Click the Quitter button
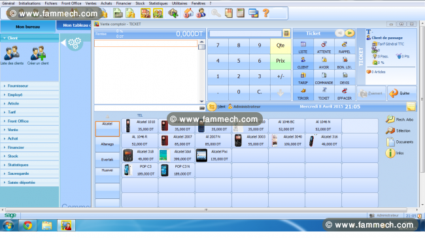Image resolution: width=425 pixels, height=238 pixels. (402, 93)
